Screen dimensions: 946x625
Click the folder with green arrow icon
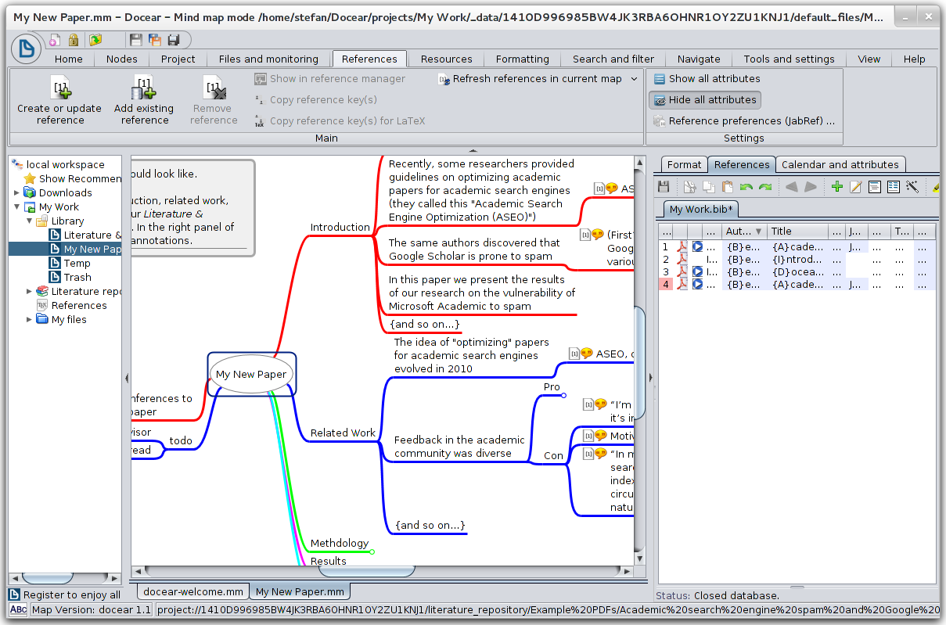[x=95, y=40]
